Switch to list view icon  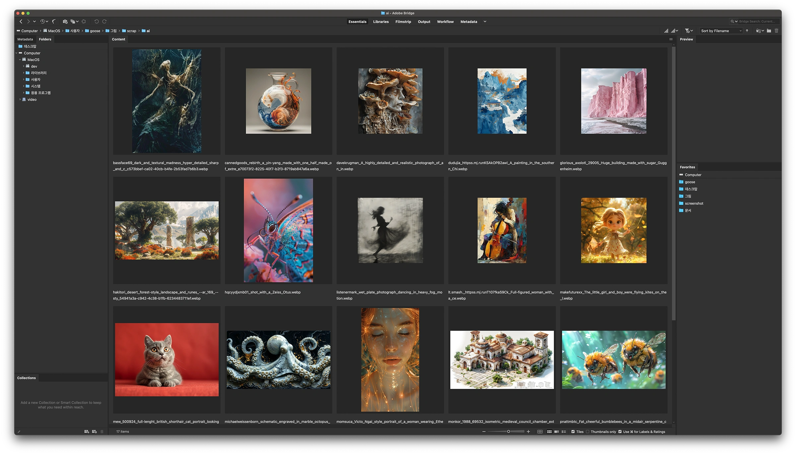coord(564,432)
